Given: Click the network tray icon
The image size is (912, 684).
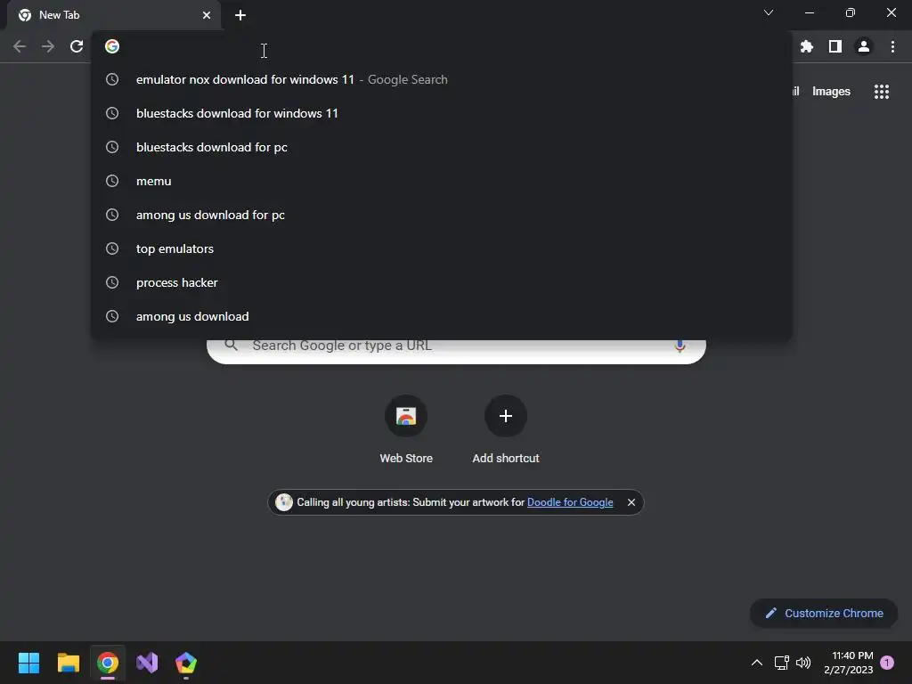Looking at the screenshot, I should click(781, 663).
